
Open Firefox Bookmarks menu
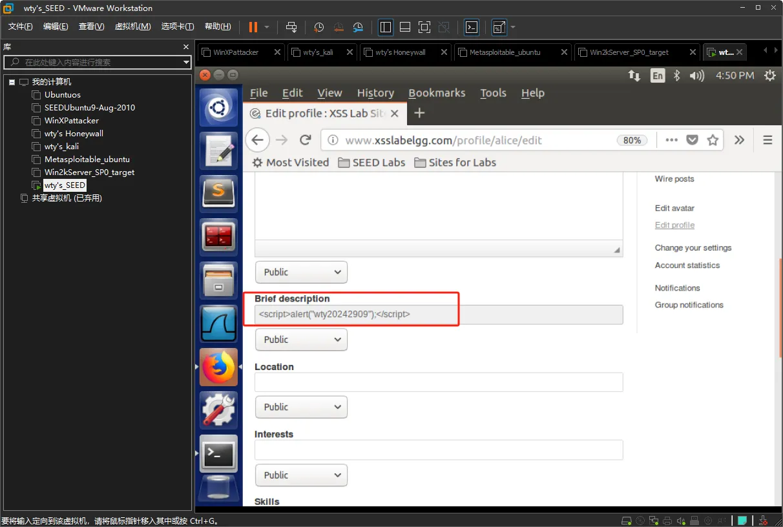(437, 93)
